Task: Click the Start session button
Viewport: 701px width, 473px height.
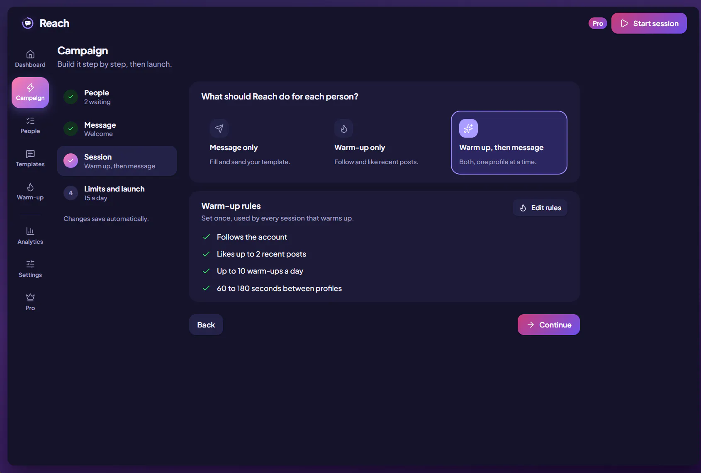Action: pos(649,23)
